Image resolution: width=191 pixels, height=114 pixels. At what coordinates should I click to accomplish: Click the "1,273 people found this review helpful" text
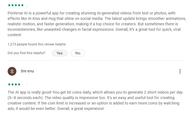point(37,44)
